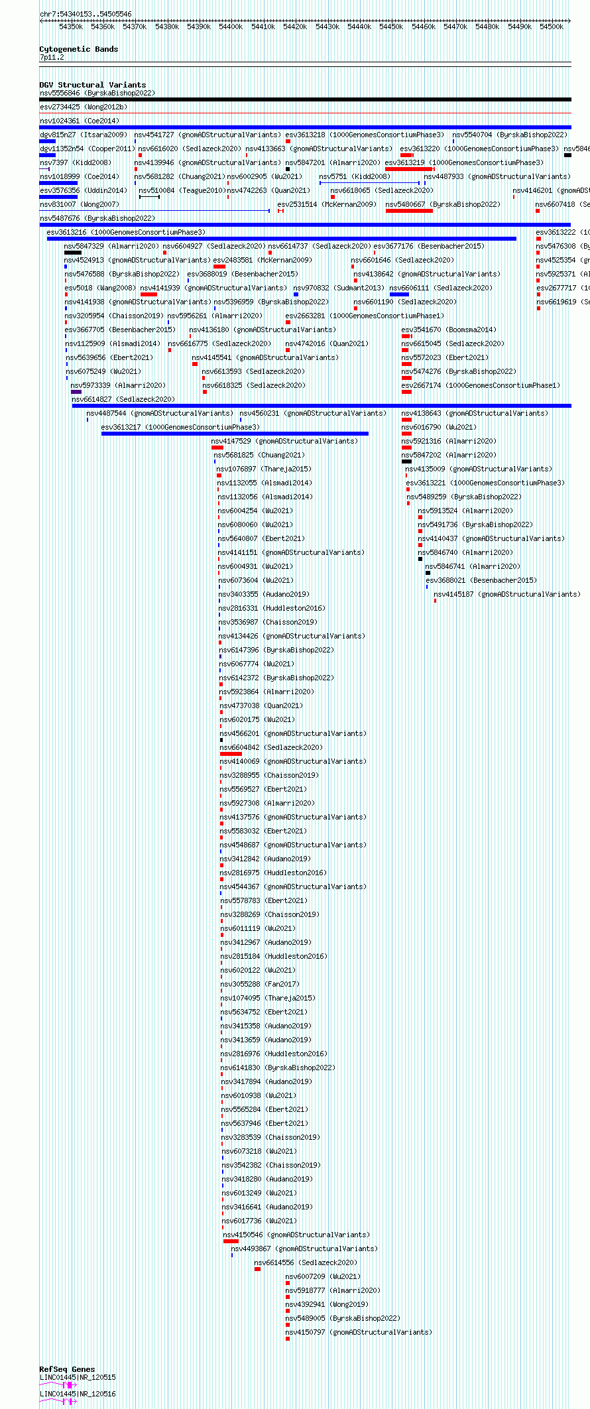
Task: Open variant nsv4493867 (gnomADStructuralVariants)
Action: [304, 1249]
